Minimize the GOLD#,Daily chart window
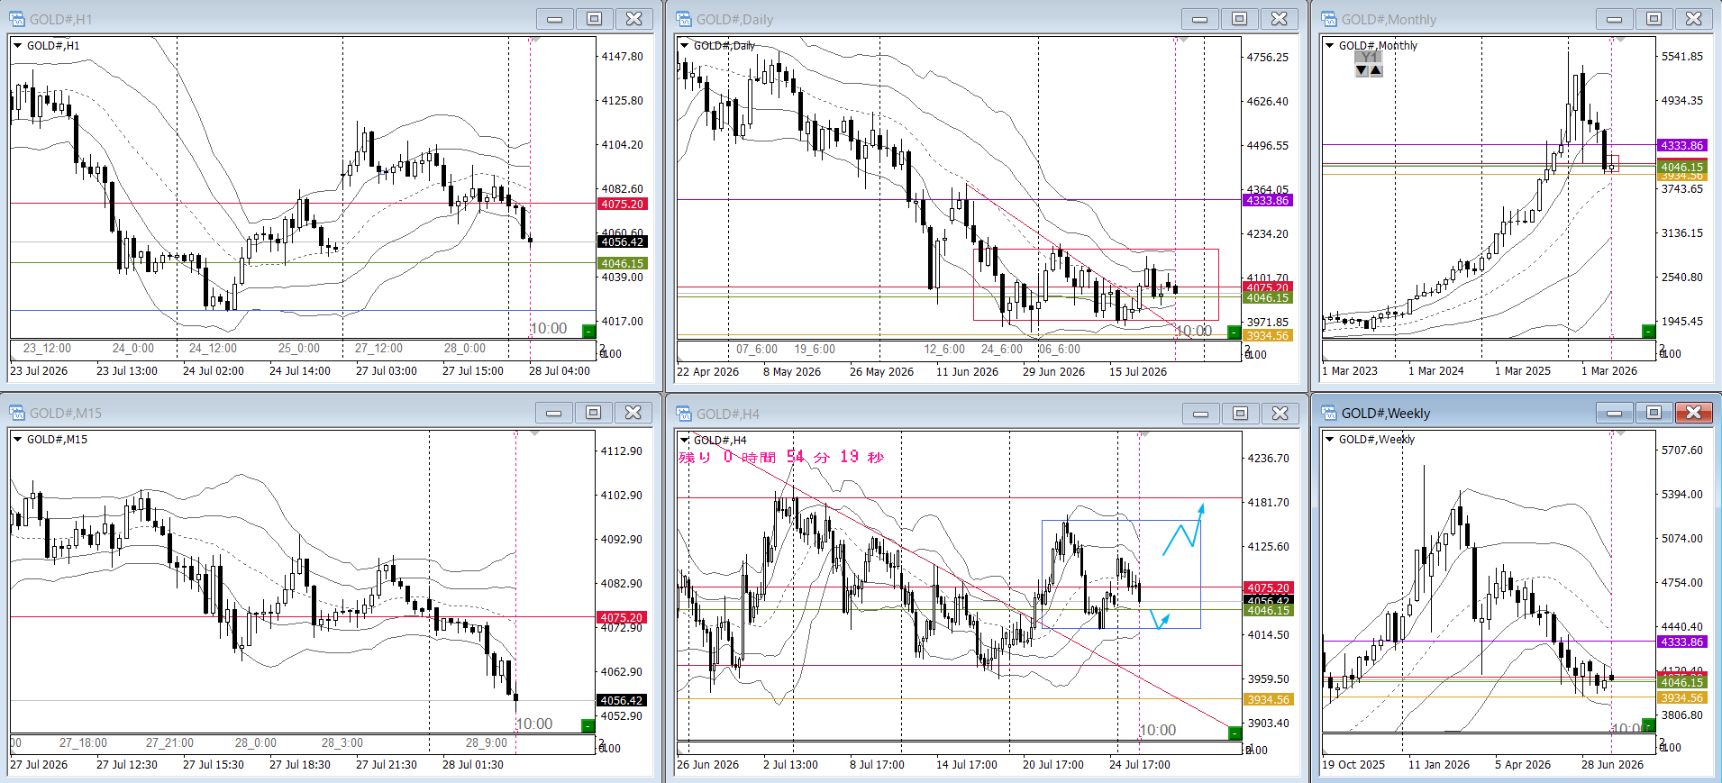 [1199, 19]
